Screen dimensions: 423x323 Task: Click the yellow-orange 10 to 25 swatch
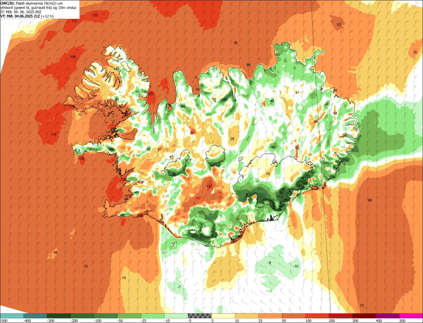247,316
